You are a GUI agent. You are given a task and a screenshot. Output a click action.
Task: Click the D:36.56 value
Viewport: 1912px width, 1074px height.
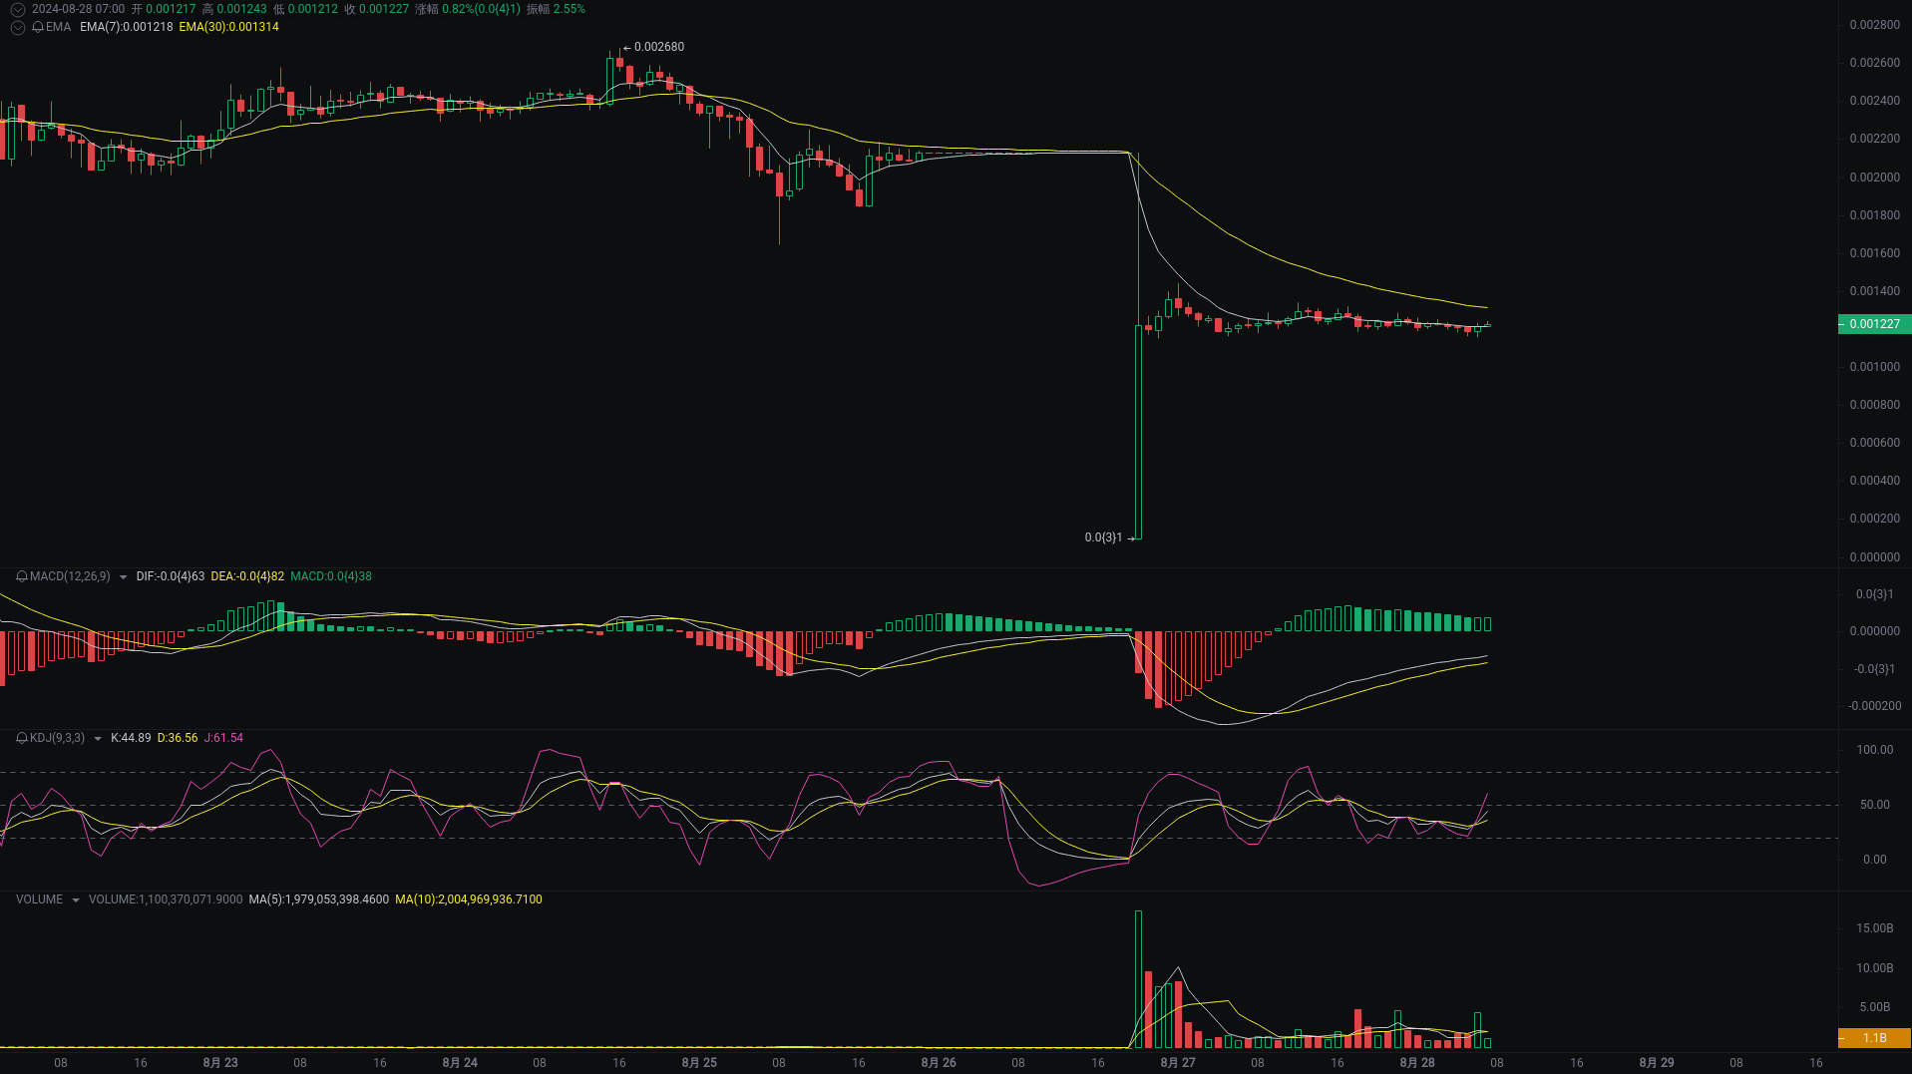point(178,738)
